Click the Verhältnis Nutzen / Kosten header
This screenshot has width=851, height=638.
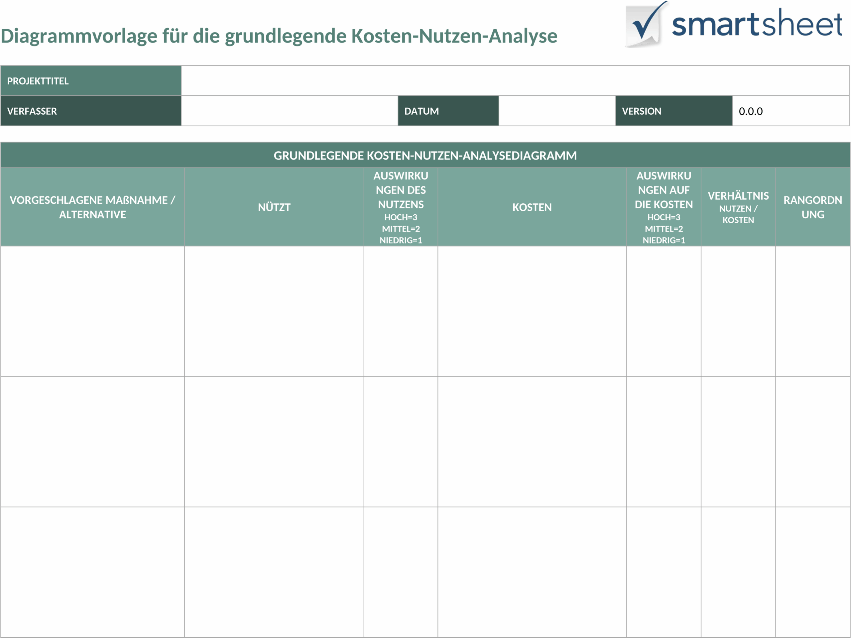coord(738,207)
